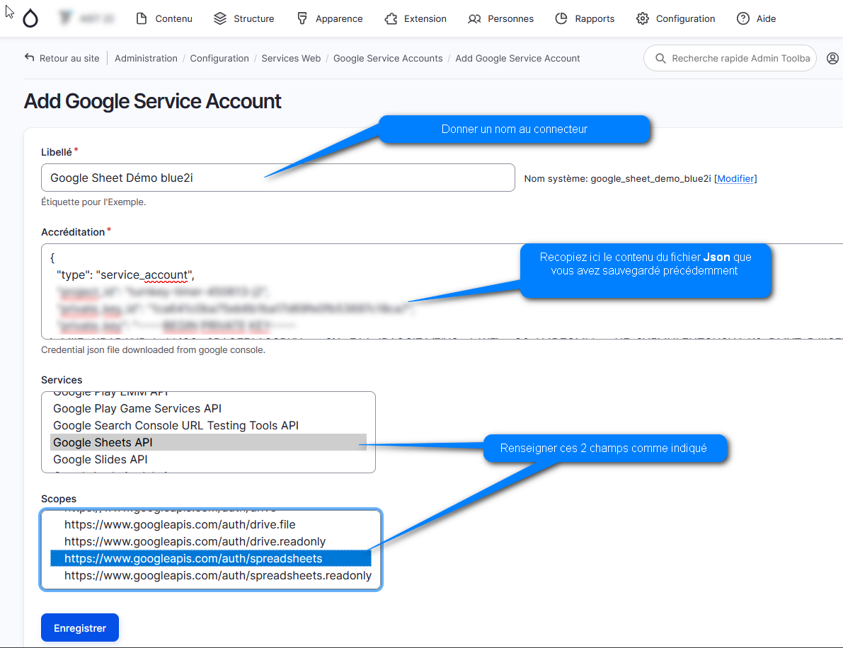Select Google Slides API service
The height and width of the screenshot is (648, 843).
pos(209,459)
